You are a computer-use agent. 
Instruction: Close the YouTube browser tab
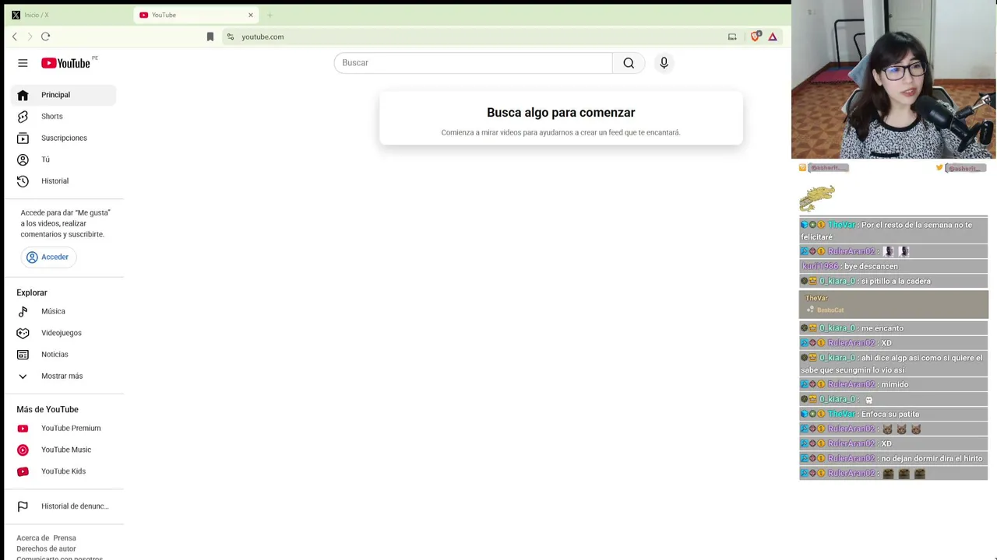[x=251, y=15]
